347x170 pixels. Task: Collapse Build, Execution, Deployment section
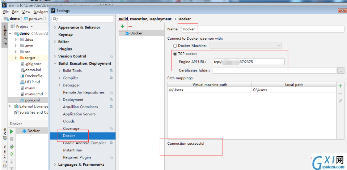(x=55, y=64)
